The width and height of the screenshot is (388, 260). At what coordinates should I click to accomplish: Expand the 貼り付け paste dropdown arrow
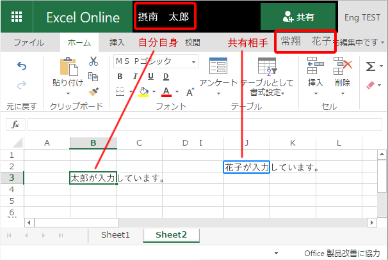tap(68, 93)
